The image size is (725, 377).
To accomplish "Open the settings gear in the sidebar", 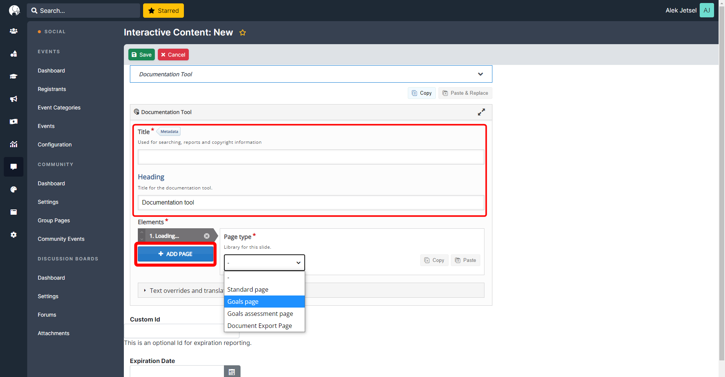I will 14,235.
